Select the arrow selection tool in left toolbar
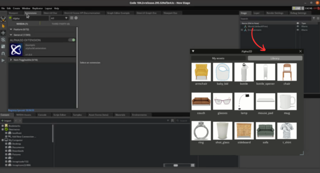The width and height of the screenshot is (320, 173). click(3, 26)
